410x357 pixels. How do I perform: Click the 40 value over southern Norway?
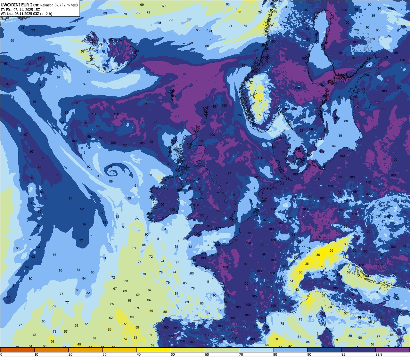pos(260,101)
